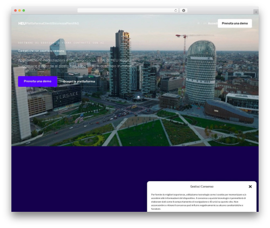Click the green maximize window button
This screenshot has width=270, height=228.
tap(24, 10)
